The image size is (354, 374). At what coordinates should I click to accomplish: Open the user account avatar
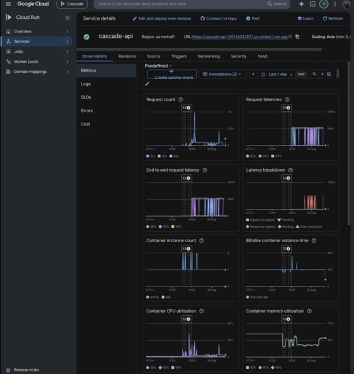[x=346, y=4]
